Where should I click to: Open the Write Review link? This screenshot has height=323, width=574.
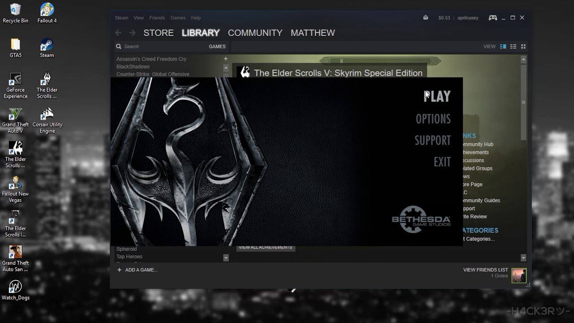[x=474, y=217]
